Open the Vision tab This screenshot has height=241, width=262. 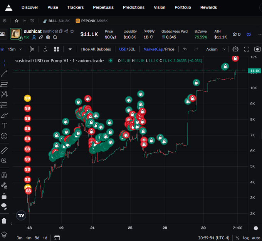[x=160, y=7]
